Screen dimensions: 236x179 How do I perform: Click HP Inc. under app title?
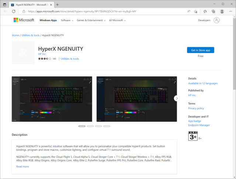click(x=42, y=54)
